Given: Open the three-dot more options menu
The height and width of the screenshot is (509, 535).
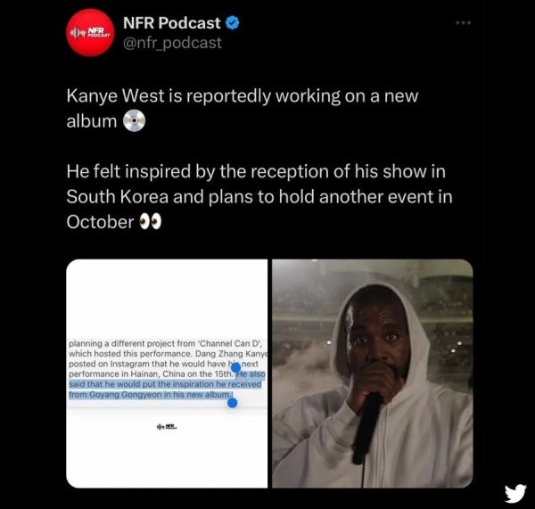Looking at the screenshot, I should [464, 23].
